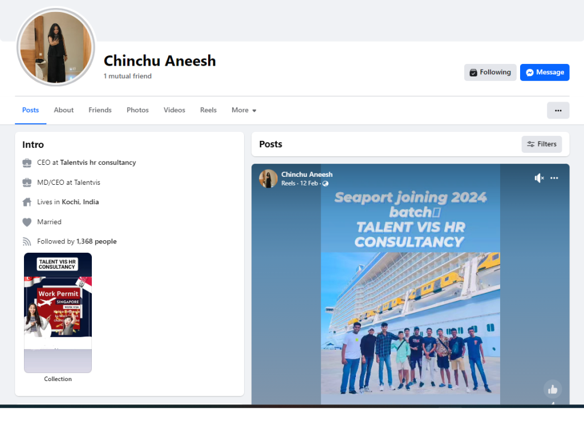Toggle the Following button

pyautogui.click(x=490, y=72)
